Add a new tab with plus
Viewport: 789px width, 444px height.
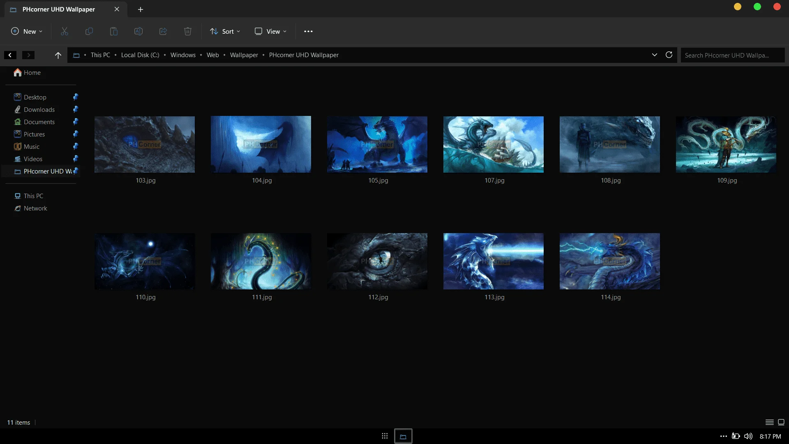[x=141, y=9]
